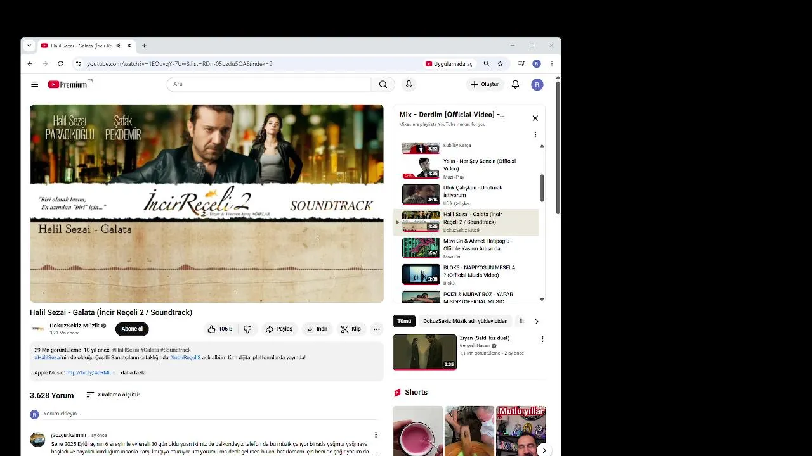Open the Mutlu yıllar Shorts thumbnail
The image size is (812, 456).
click(x=521, y=431)
